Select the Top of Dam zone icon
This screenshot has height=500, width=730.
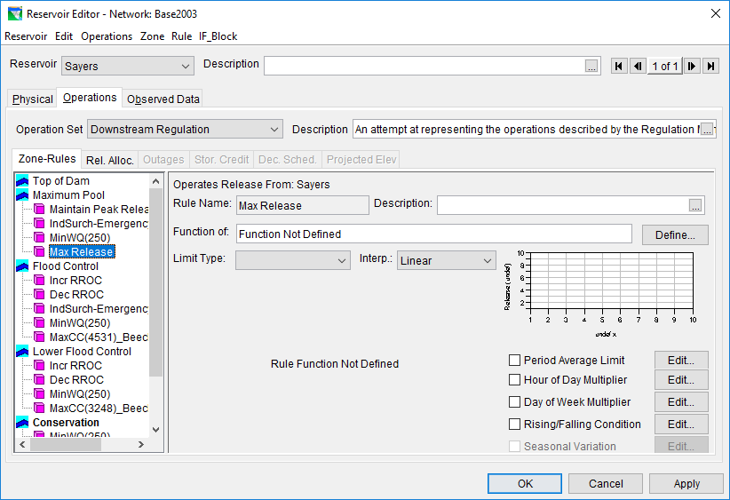tap(23, 181)
